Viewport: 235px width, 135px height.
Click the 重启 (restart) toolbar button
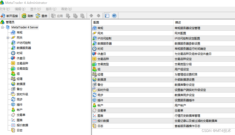coord(42,16)
